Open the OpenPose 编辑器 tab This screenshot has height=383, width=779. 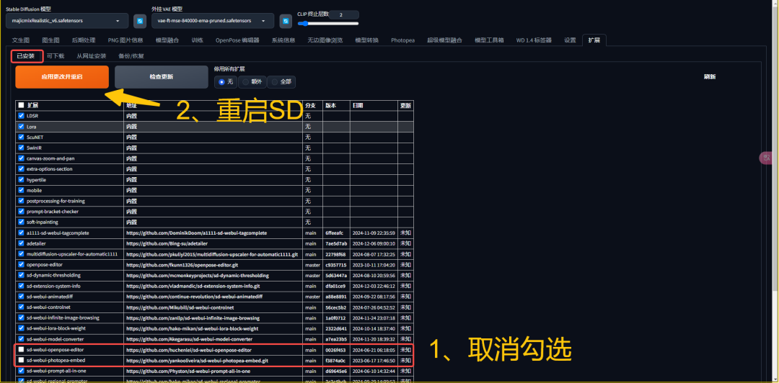tap(237, 40)
